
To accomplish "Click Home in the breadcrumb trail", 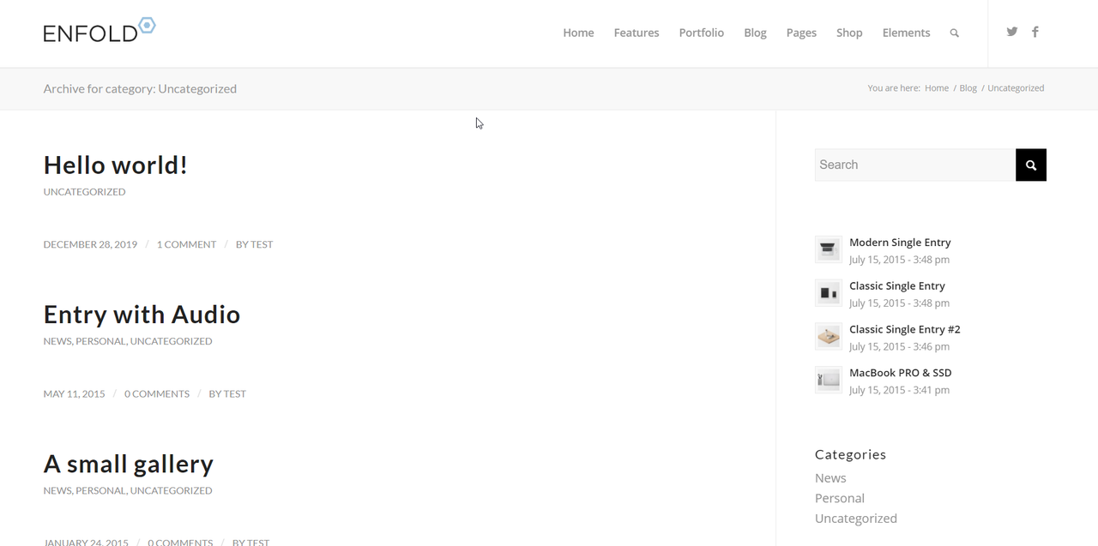I will point(937,88).
